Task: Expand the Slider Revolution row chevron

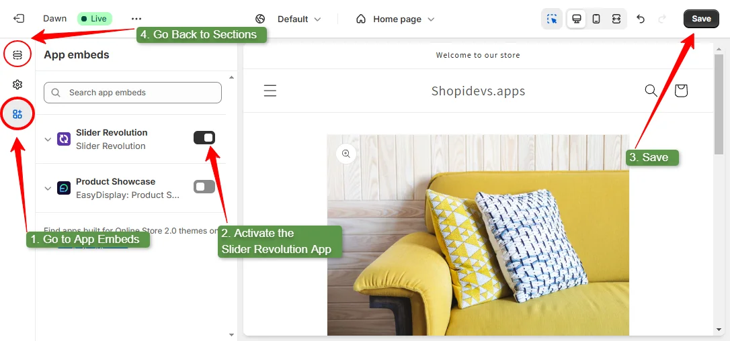Action: [x=48, y=139]
